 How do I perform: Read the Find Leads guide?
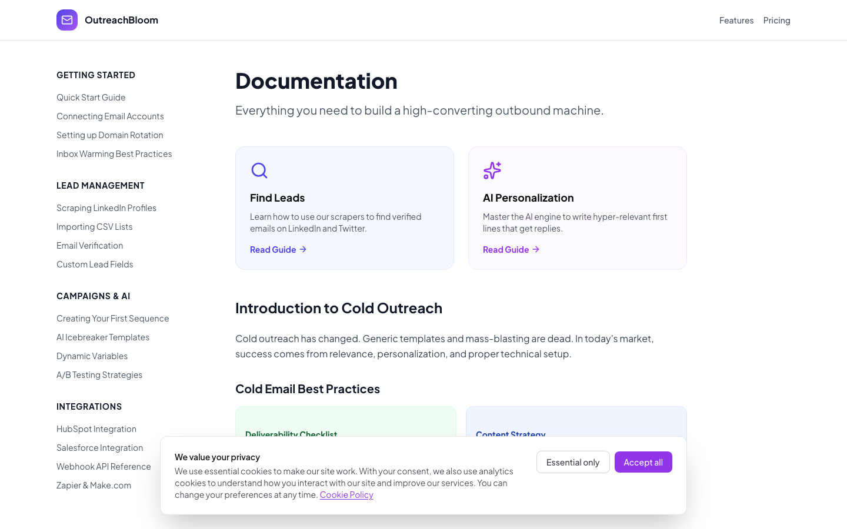273,249
